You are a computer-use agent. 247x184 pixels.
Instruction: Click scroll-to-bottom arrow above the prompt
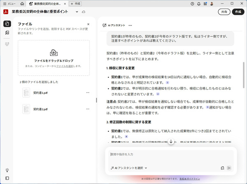pyautogui.click(x=171, y=142)
